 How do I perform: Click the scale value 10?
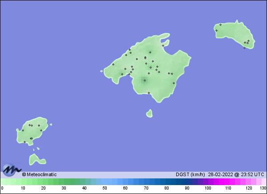[x=23, y=188]
